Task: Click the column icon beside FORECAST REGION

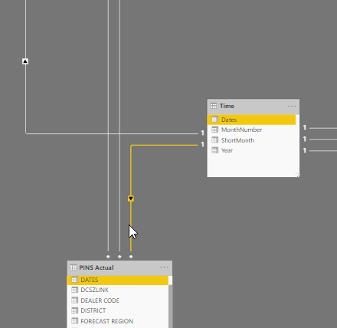Action: (74, 320)
